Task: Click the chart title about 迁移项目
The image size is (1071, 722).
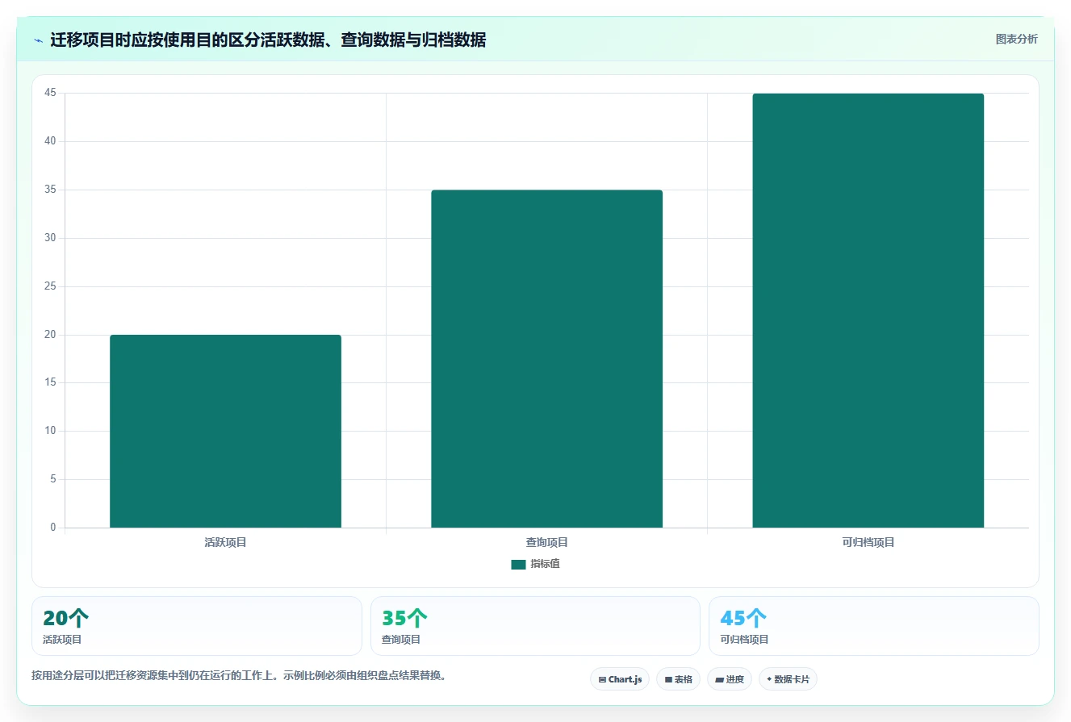Action: [268, 40]
